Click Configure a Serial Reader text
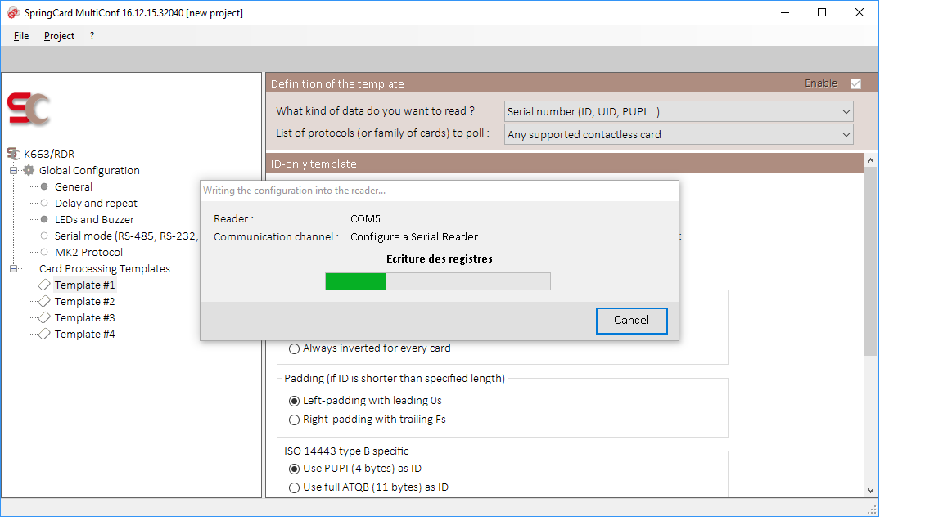Viewport: 943px width, 530px height. coord(413,236)
